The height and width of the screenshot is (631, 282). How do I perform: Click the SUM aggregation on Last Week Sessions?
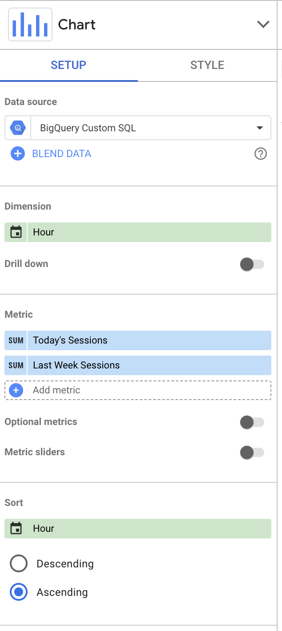[x=16, y=365]
